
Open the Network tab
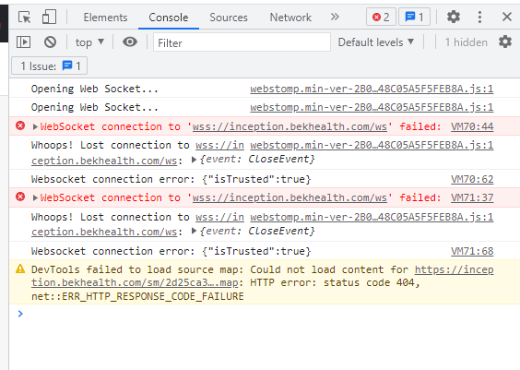(x=290, y=18)
